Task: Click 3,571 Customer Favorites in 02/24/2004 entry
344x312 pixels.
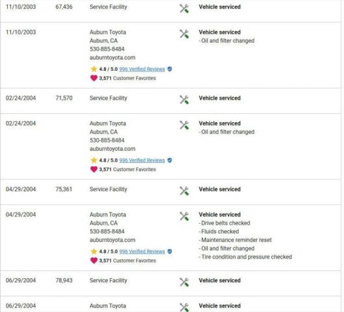Action: coord(127,170)
